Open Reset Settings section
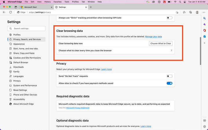This screenshot has width=208, height=130. coord(26,90)
